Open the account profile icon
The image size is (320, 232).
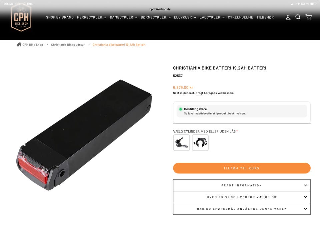point(288,17)
